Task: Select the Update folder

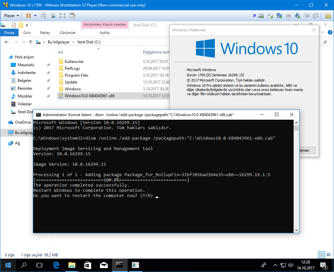Action: tap(71, 82)
